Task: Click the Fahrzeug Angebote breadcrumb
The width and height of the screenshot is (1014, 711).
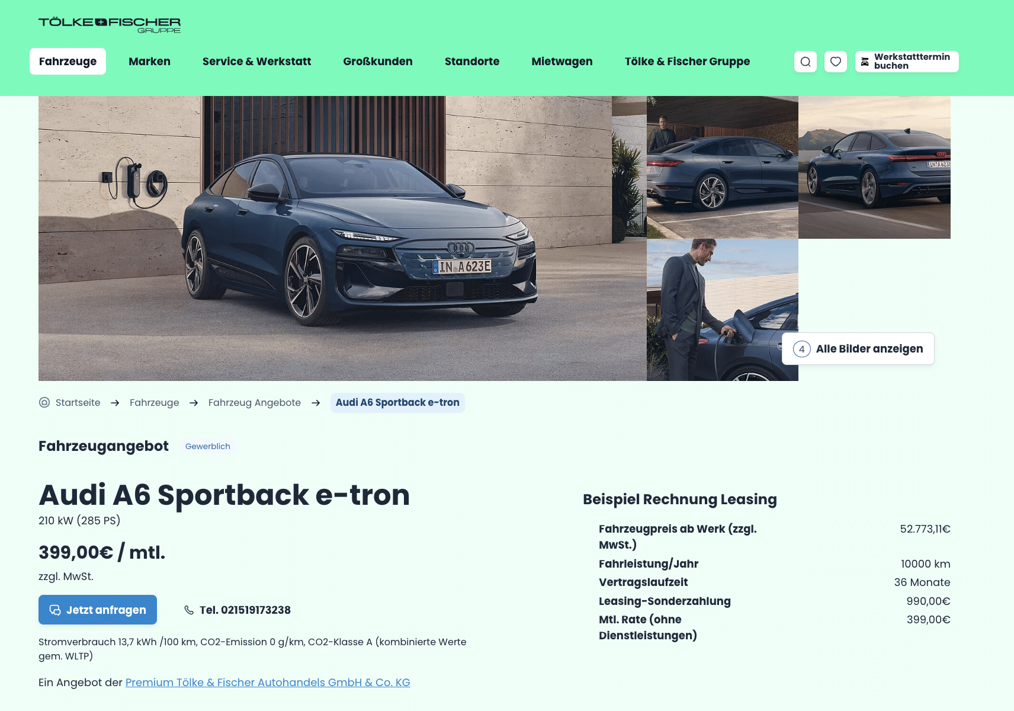Action: tap(255, 402)
